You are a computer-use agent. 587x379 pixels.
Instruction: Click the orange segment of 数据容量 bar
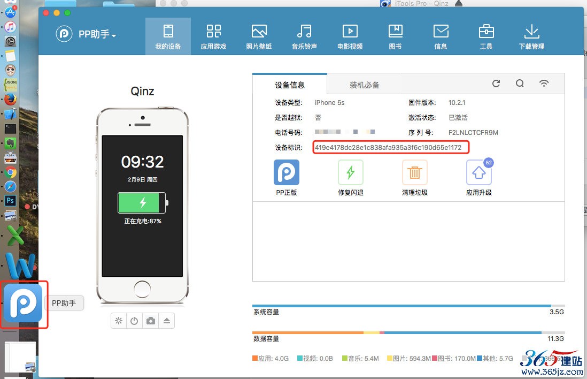click(x=308, y=332)
